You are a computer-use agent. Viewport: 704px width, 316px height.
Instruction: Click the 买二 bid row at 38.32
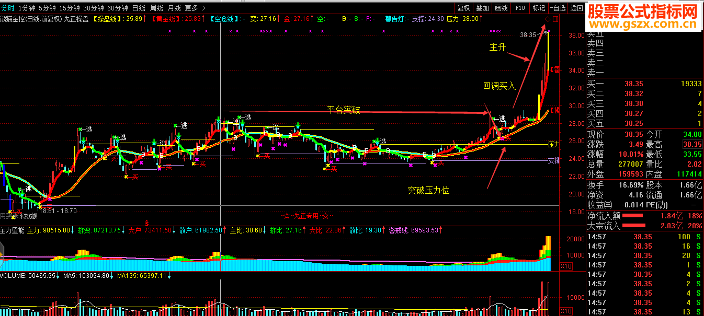(x=644, y=93)
